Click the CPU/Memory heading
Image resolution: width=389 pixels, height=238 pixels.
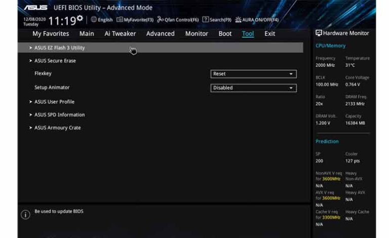330,46
